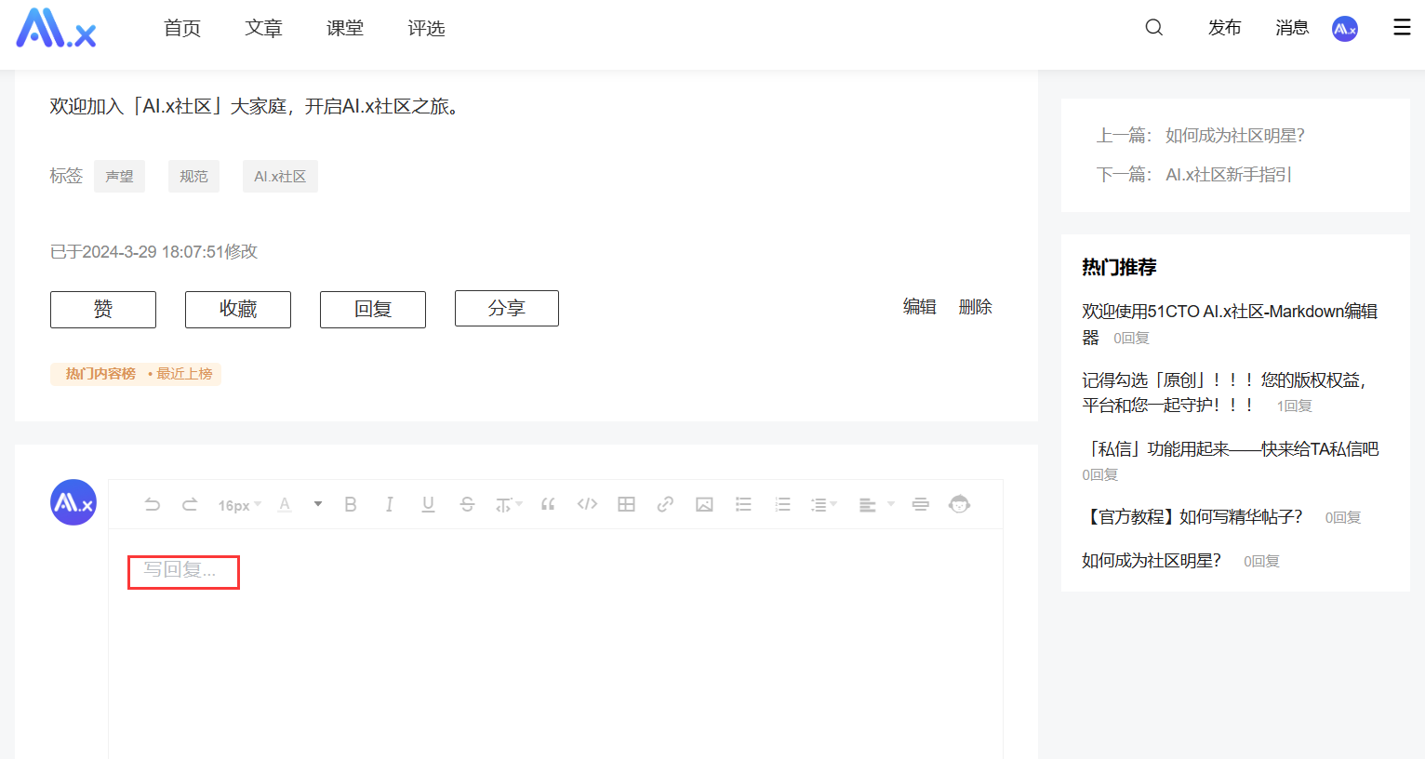The image size is (1425, 759).
Task: Insert a code block
Action: [x=587, y=504]
